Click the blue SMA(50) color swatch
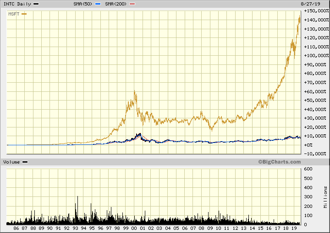Screen dimensions: 330x233 tap(98, 4)
